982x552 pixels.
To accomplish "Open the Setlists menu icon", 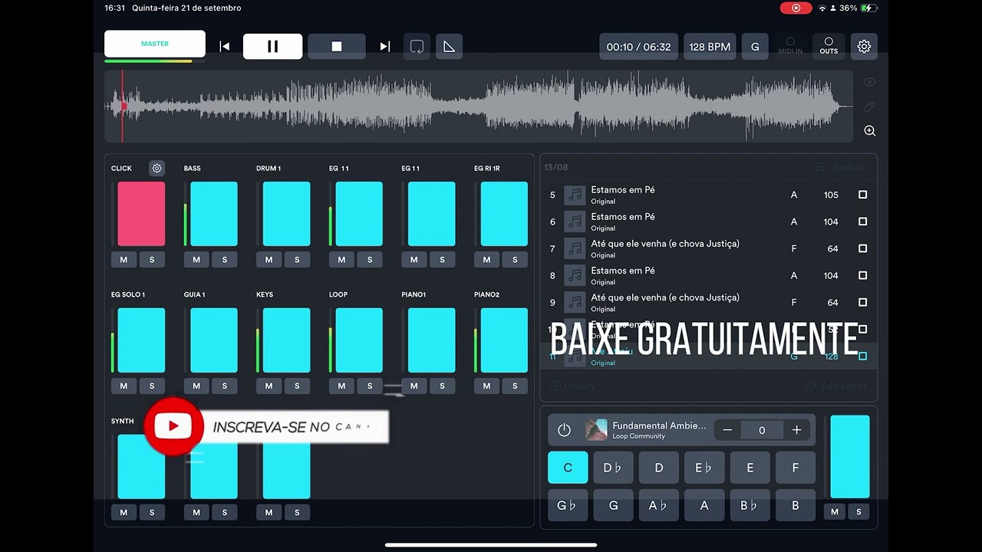I will coord(820,167).
